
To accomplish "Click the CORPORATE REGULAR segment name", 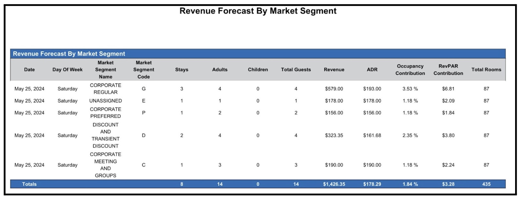I will pos(106,89).
